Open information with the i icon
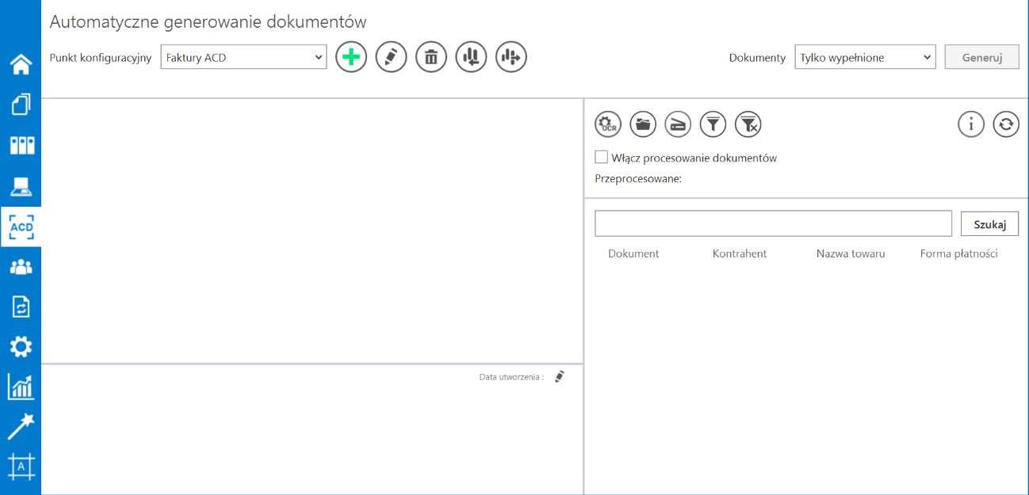1029x495 pixels. click(971, 124)
